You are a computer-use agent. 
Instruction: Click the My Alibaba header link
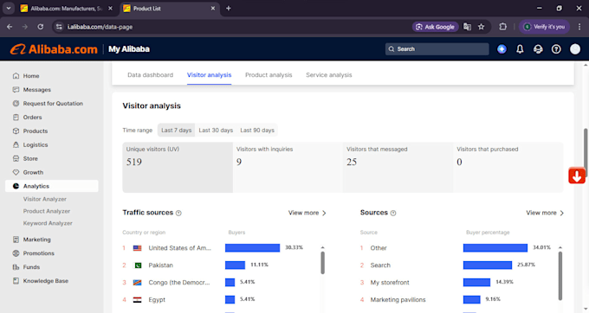(x=129, y=49)
